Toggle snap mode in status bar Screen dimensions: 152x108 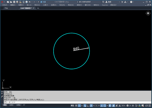(79, 106)
